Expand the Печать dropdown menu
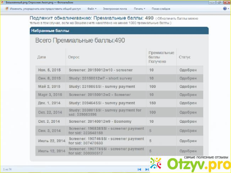The width and height of the screenshot is (231, 173). click(139, 9)
